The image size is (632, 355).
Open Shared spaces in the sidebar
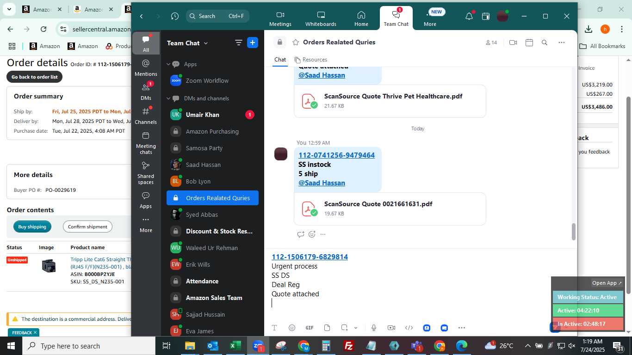146,173
